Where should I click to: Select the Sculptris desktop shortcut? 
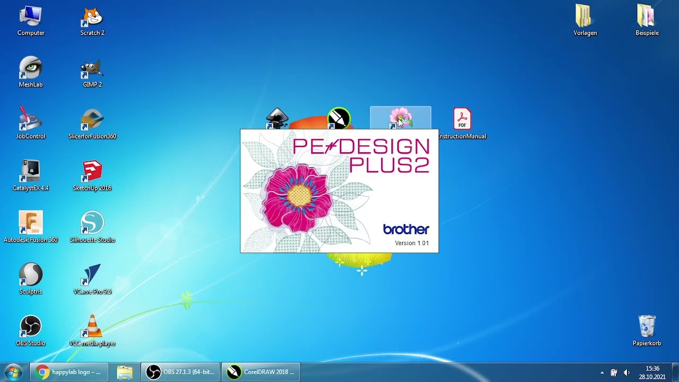coord(31,279)
